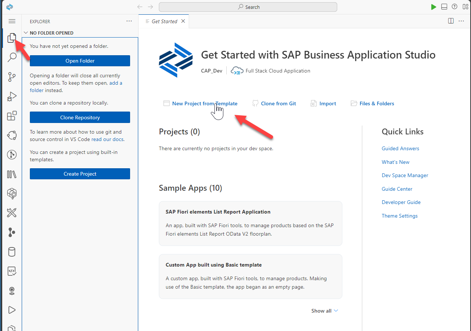Expand Show all sample apps
The width and height of the screenshot is (471, 331).
click(x=325, y=311)
